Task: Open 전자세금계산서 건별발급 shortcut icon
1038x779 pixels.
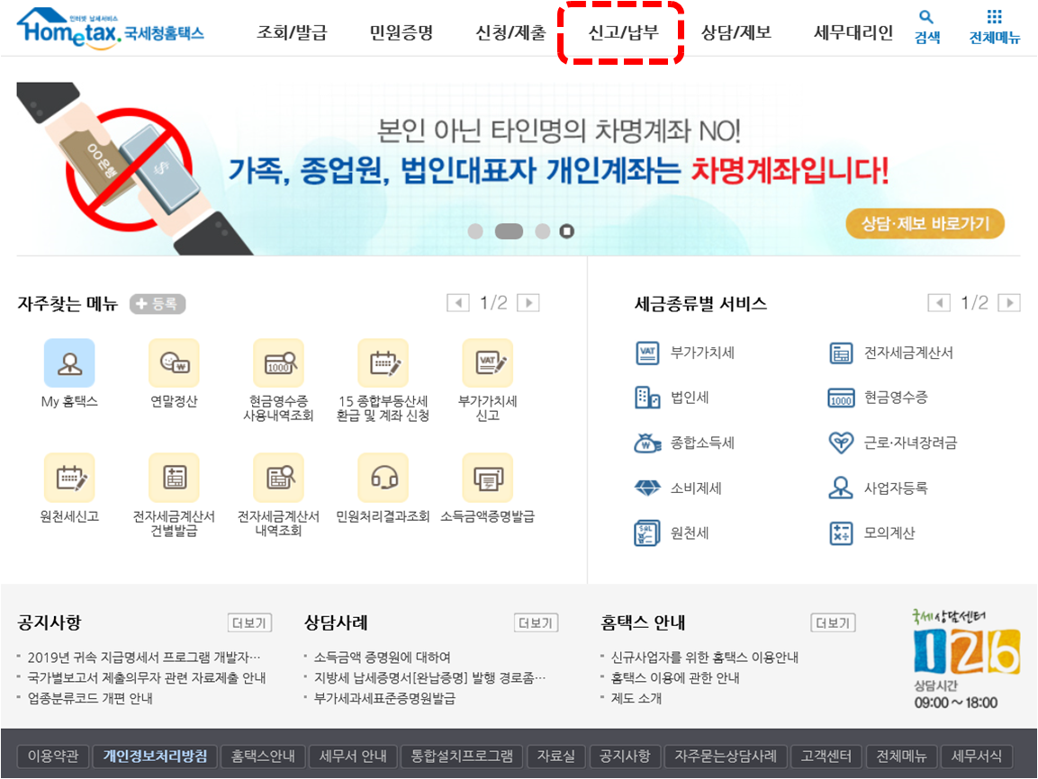Action: (x=174, y=478)
